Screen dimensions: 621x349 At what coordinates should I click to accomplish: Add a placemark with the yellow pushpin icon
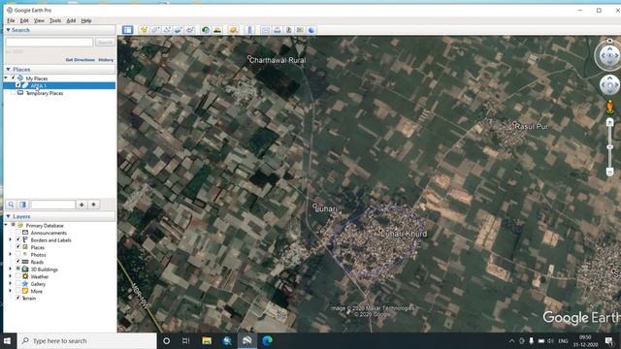pyautogui.click(x=144, y=30)
